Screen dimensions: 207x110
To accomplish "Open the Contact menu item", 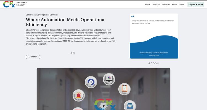I will coord(182,4).
